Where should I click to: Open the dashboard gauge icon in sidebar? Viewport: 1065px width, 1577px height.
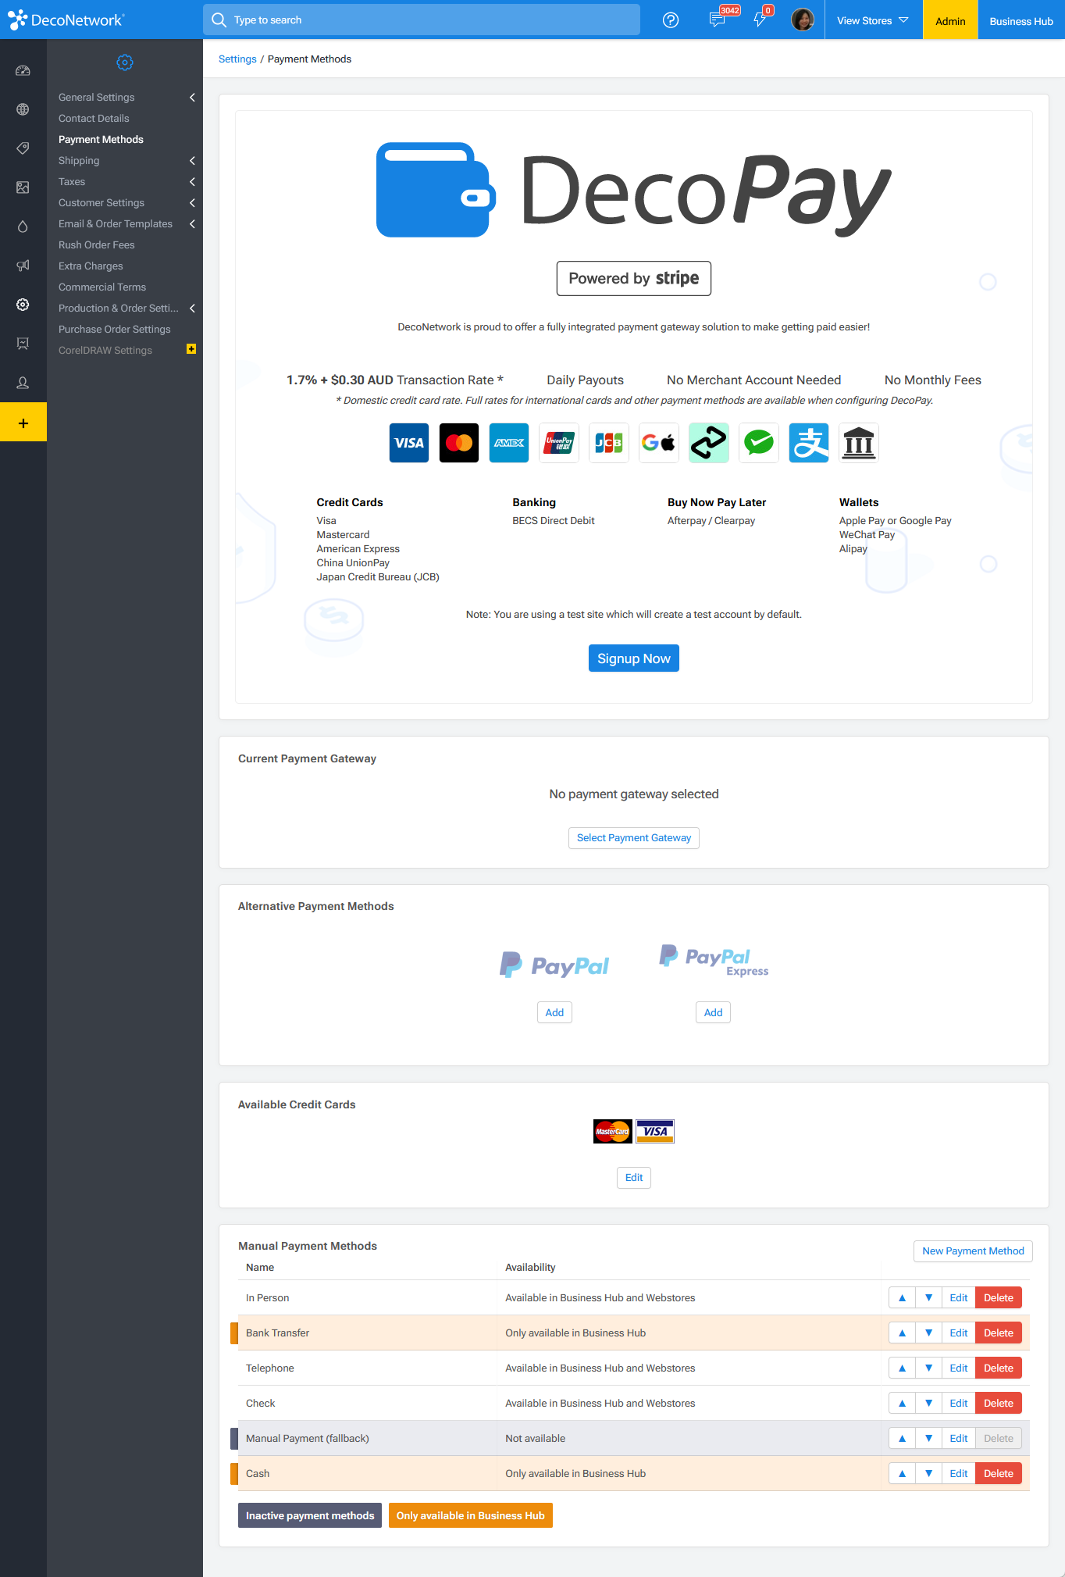click(23, 70)
